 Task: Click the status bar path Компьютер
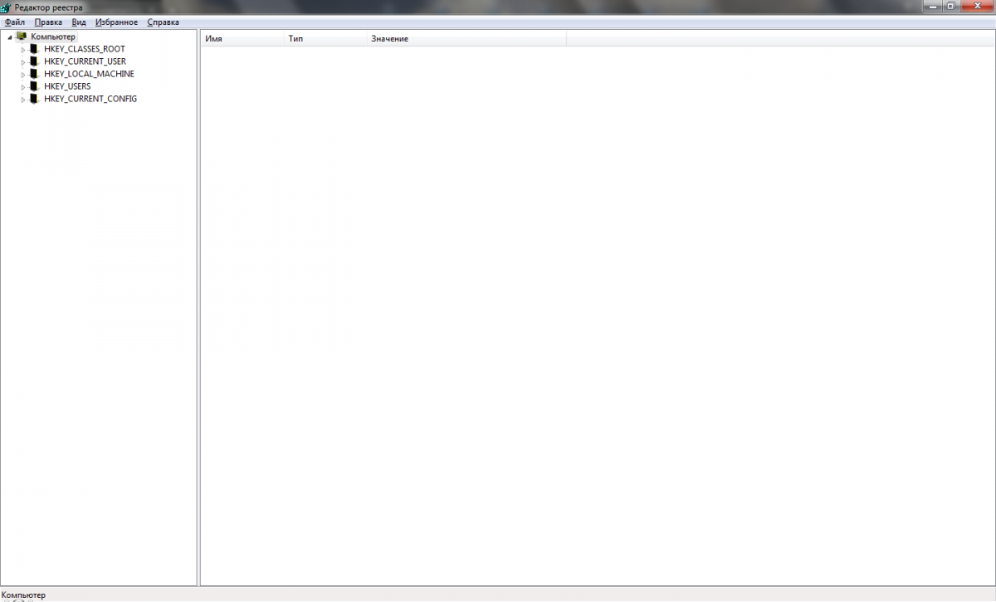coord(23,595)
